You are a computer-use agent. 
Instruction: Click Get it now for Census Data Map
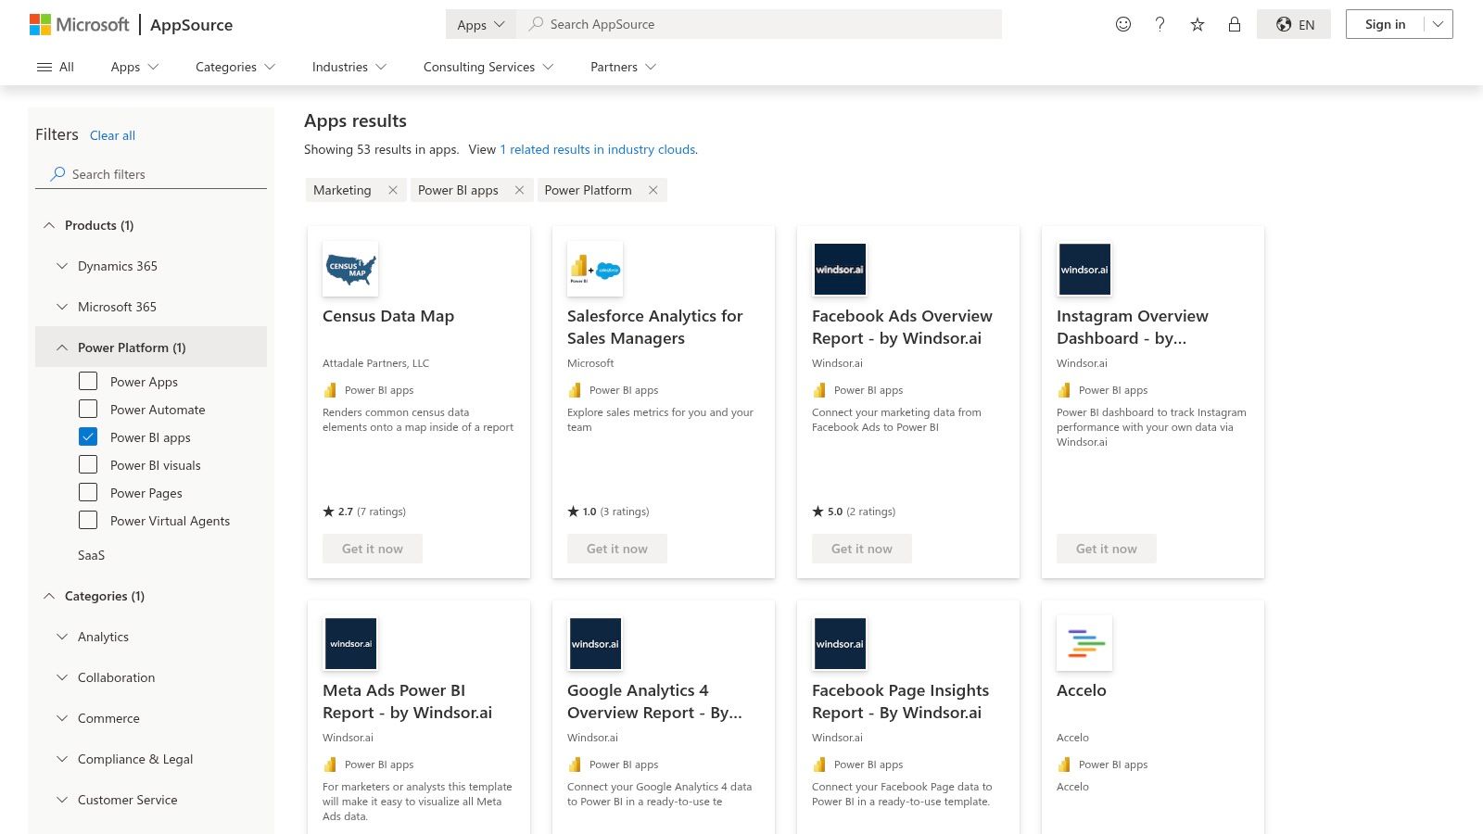pos(373,548)
